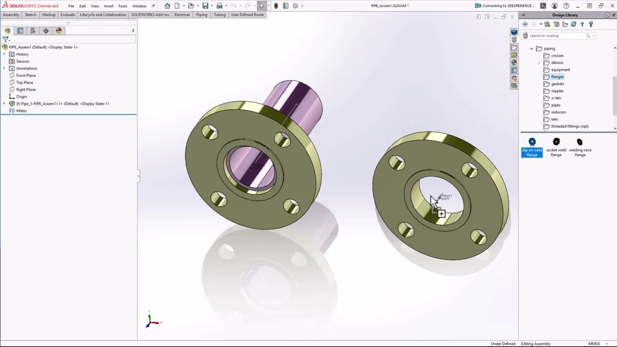Open the DimXpertManager crosshair tab

tap(46, 31)
